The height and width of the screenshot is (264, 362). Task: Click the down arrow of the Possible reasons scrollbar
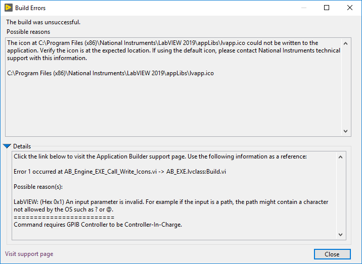point(345,131)
